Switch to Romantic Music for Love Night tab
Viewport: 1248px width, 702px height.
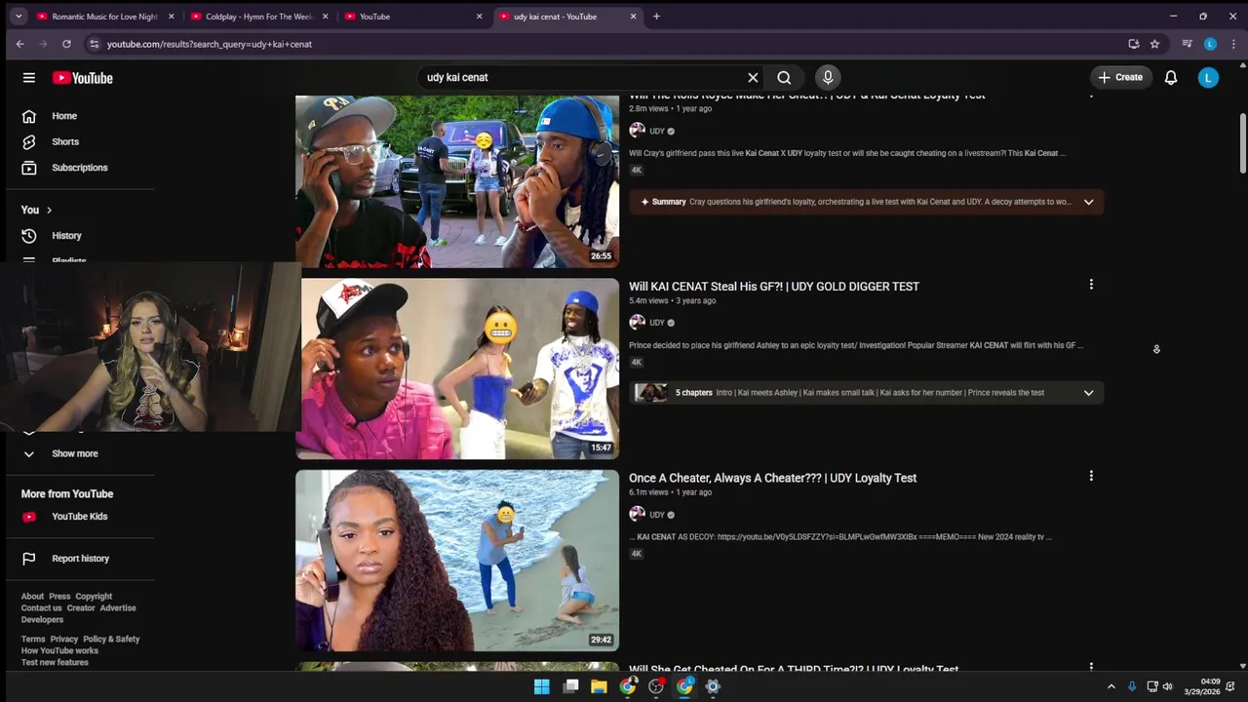(x=104, y=17)
